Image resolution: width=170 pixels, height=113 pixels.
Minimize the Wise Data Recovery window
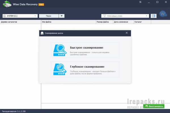(x=149, y=2)
